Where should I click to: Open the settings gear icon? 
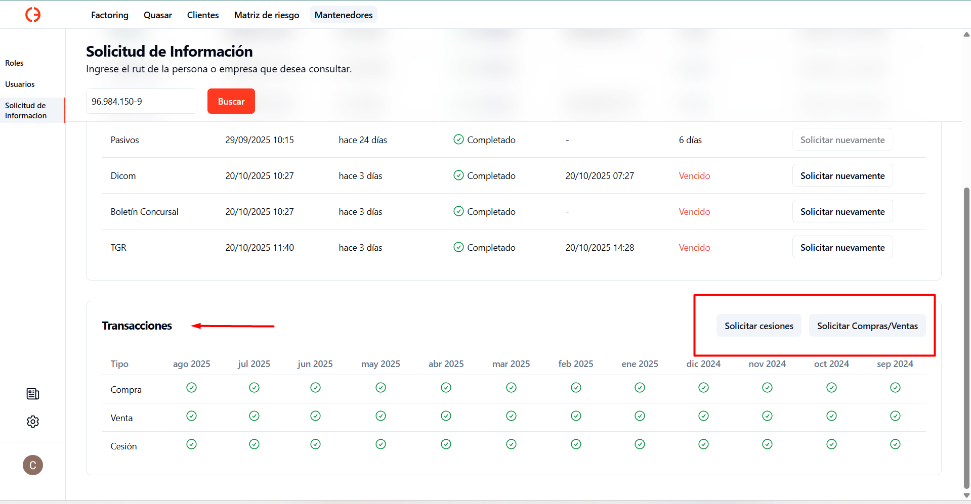click(x=33, y=422)
